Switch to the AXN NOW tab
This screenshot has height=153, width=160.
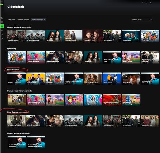tap(12, 20)
